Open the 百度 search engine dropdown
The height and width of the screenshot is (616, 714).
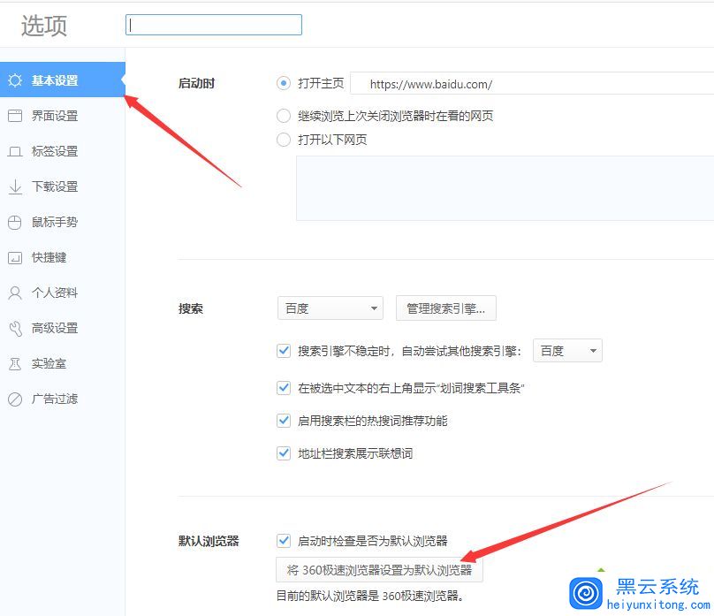click(x=330, y=308)
